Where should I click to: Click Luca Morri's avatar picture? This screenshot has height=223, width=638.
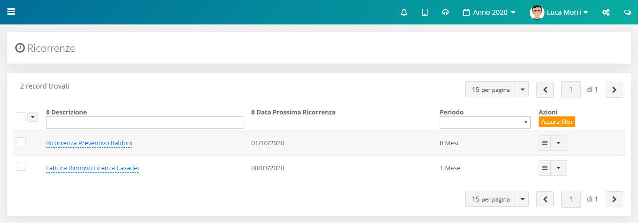[537, 12]
